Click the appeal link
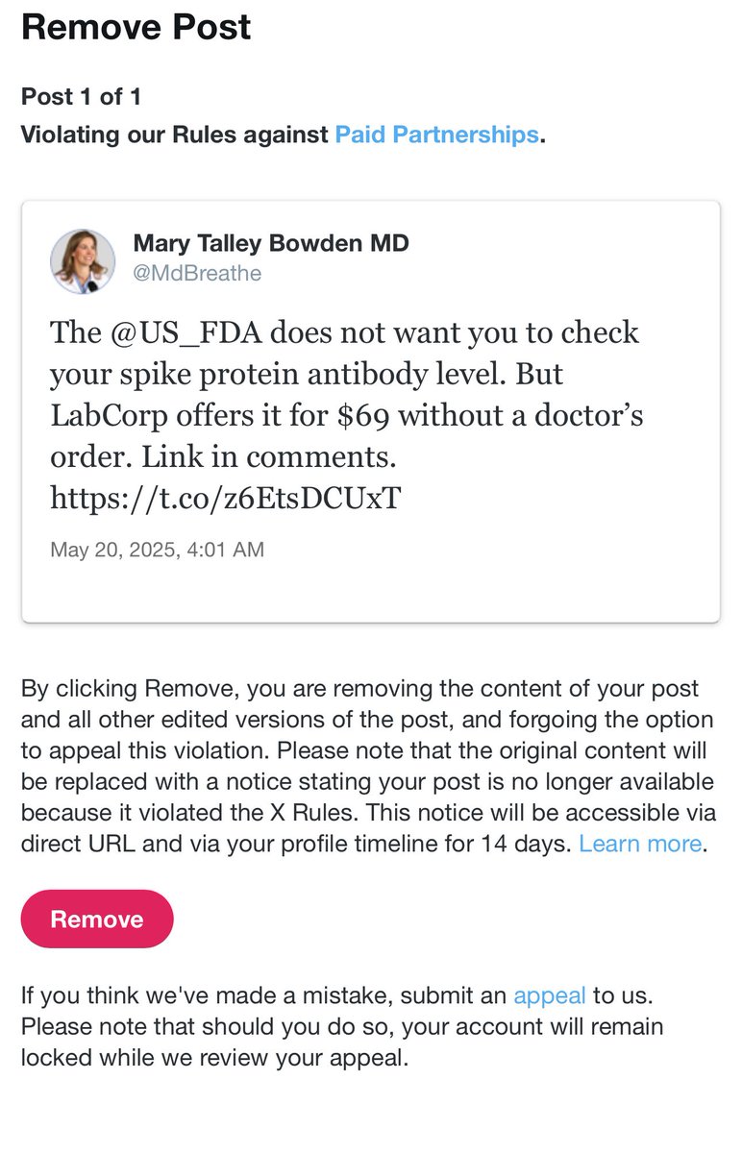The height and width of the screenshot is (1153, 742). click(x=549, y=995)
